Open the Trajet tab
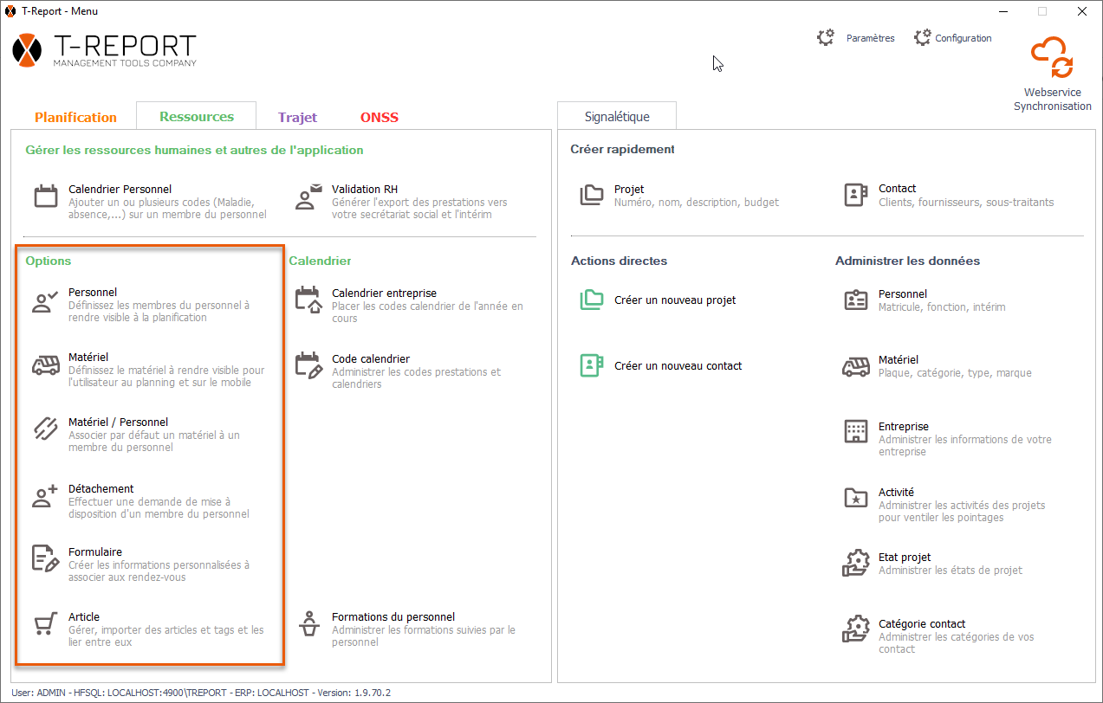The width and height of the screenshot is (1103, 703). pos(297,117)
